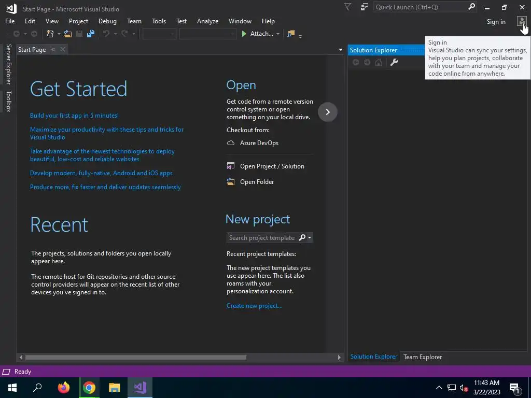Click the Open File toolbar icon
531x398 pixels.
pyautogui.click(x=68, y=34)
